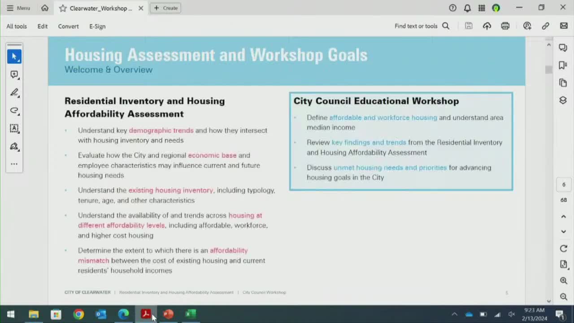The height and width of the screenshot is (323, 574).
Task: Zoom in on the PDF page
Action: coord(564,280)
